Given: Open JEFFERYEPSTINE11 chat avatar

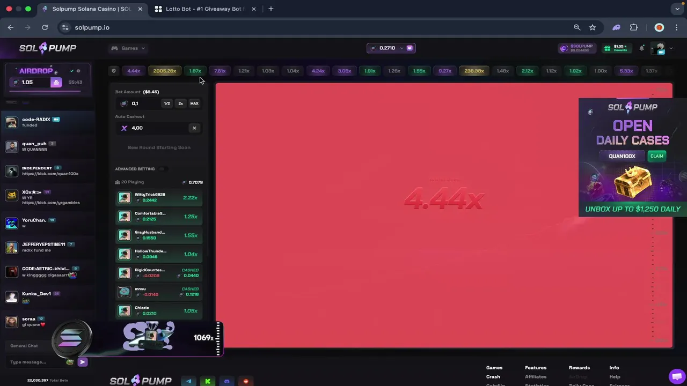Looking at the screenshot, I should coord(11,247).
